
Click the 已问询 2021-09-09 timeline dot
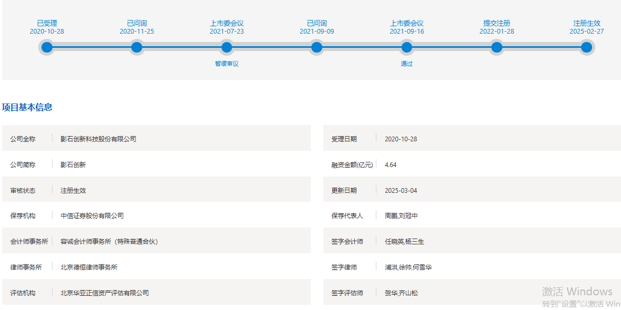pyautogui.click(x=317, y=48)
